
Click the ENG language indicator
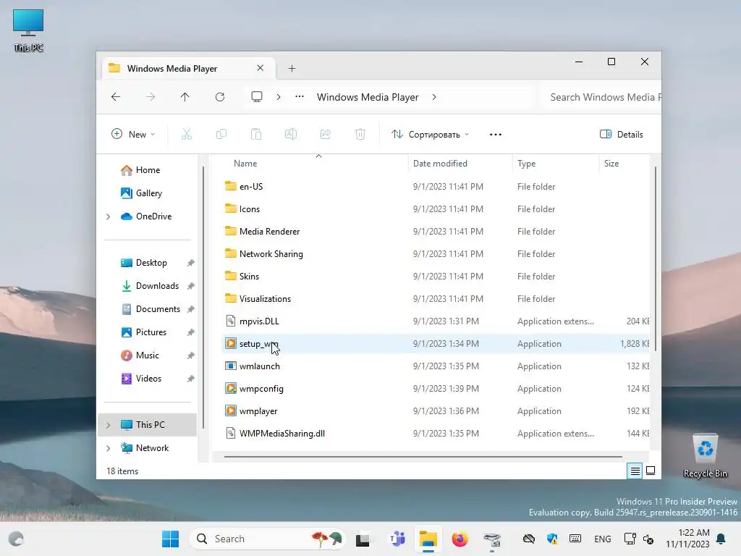(603, 539)
